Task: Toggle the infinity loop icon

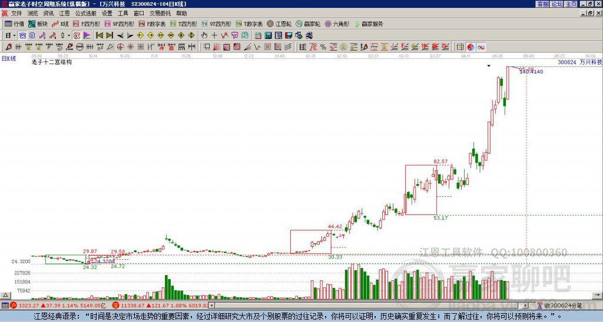Action: pyautogui.click(x=481, y=47)
